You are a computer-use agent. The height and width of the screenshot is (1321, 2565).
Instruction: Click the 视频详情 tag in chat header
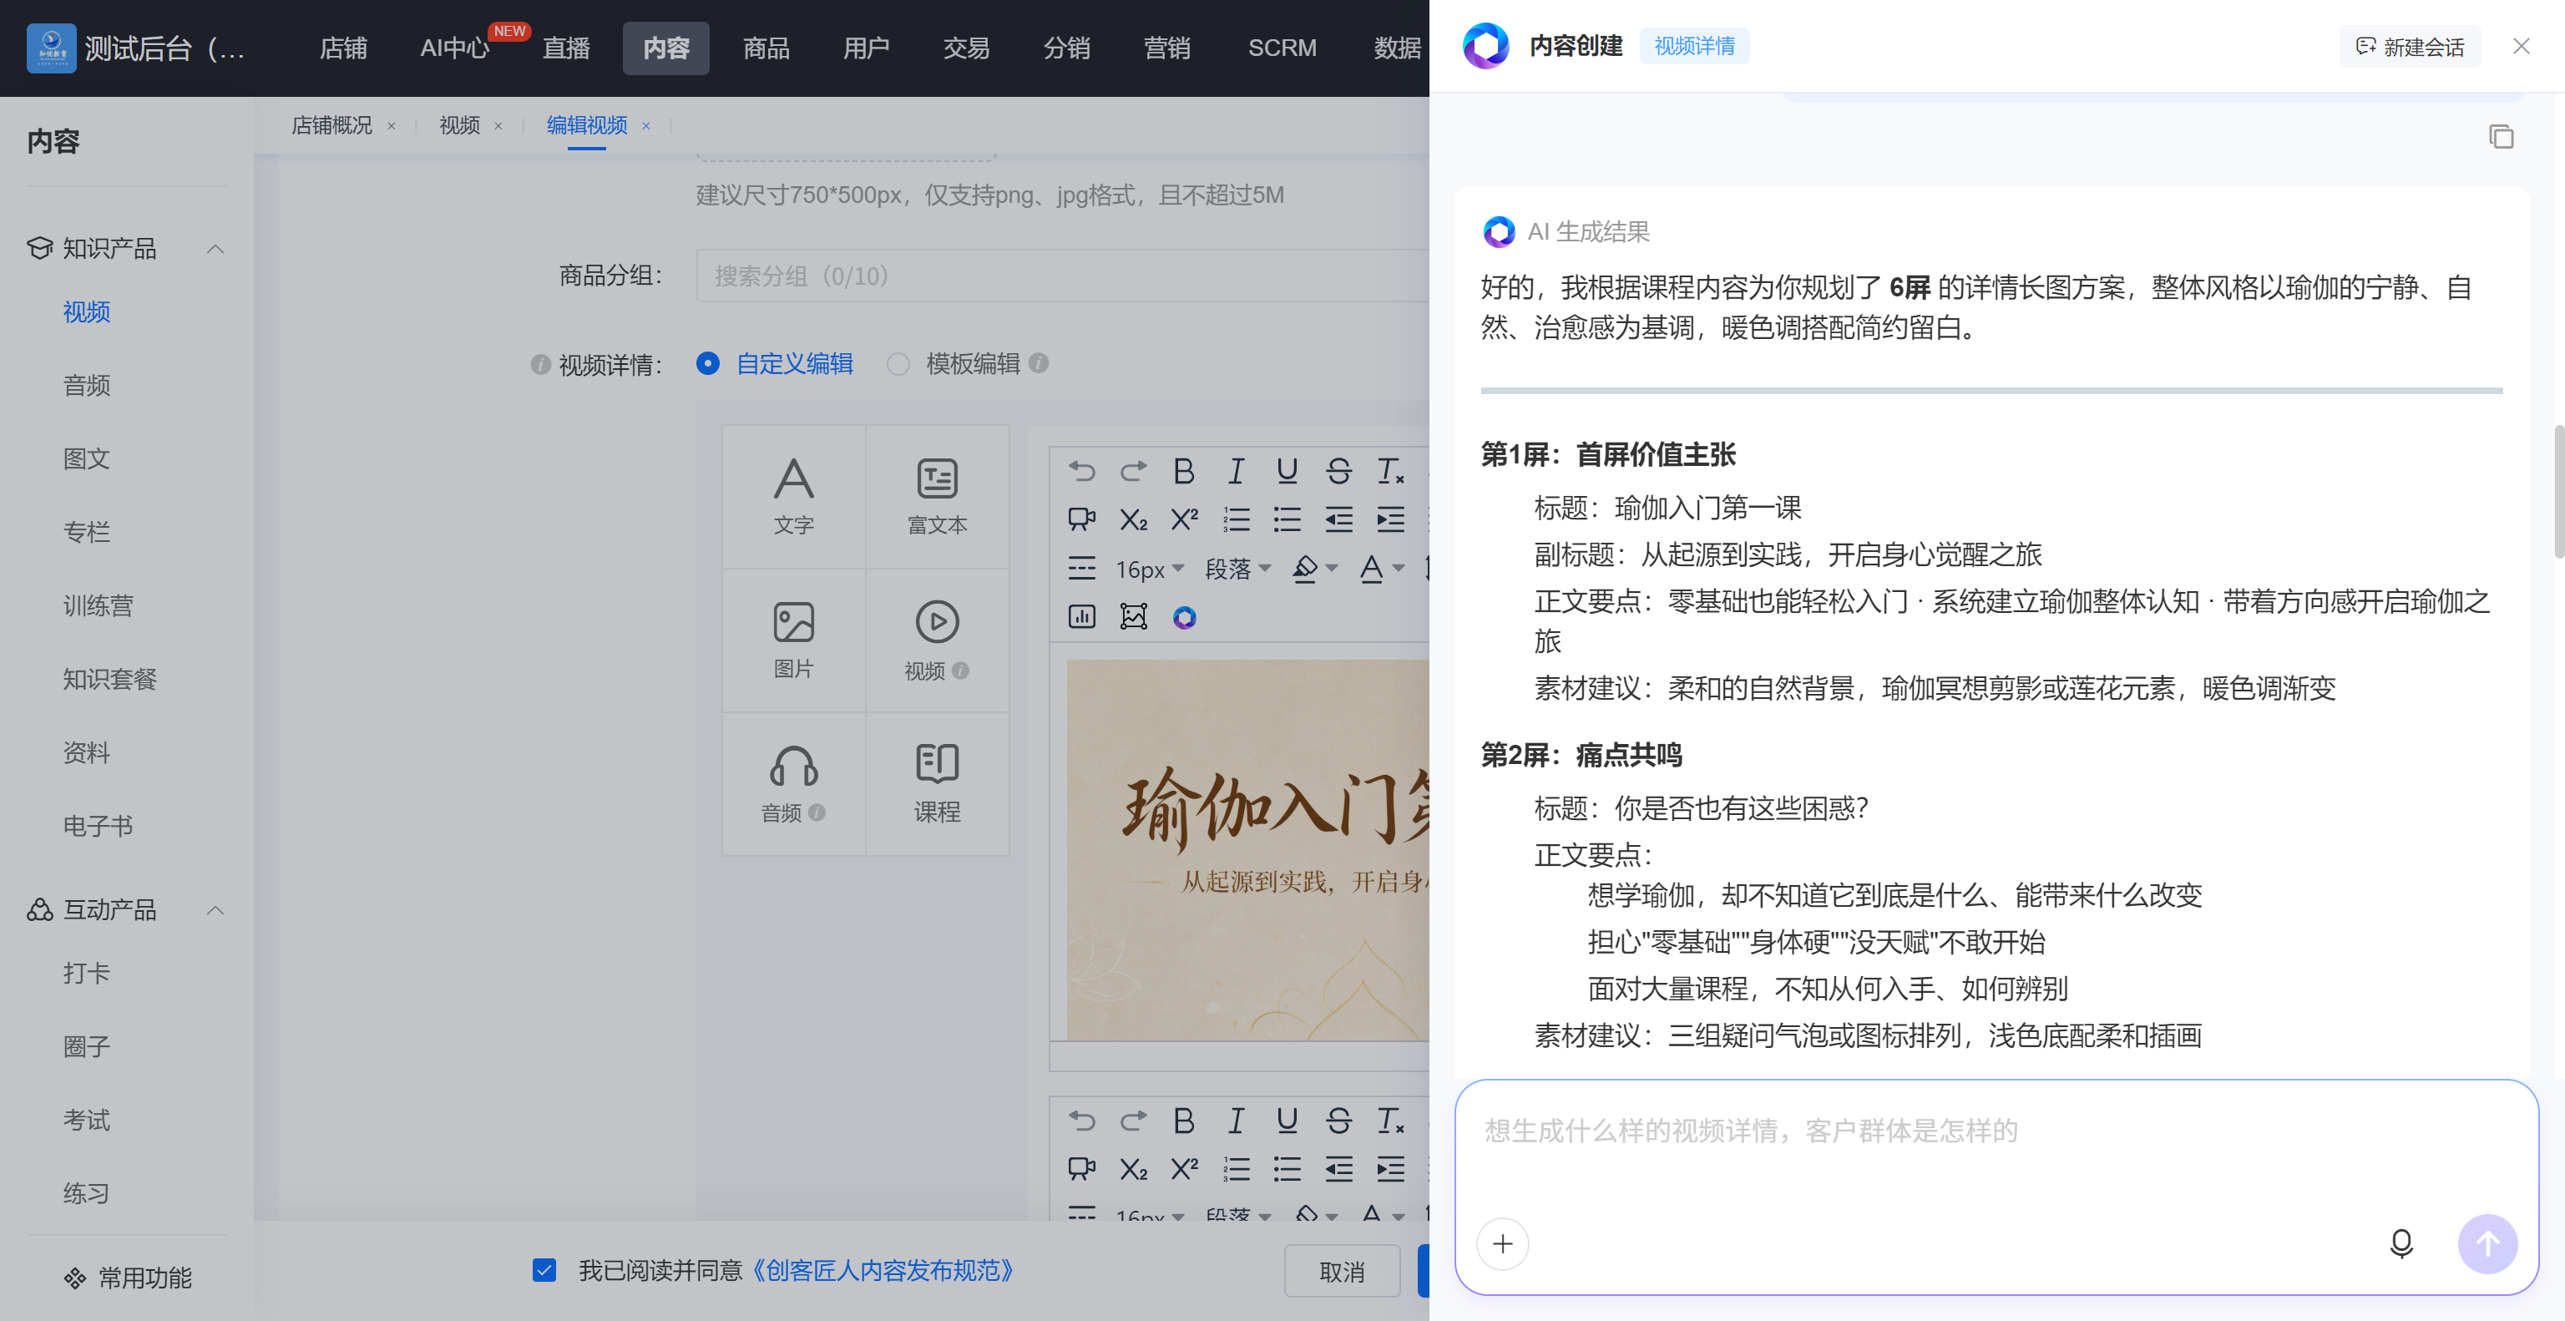coord(1694,46)
